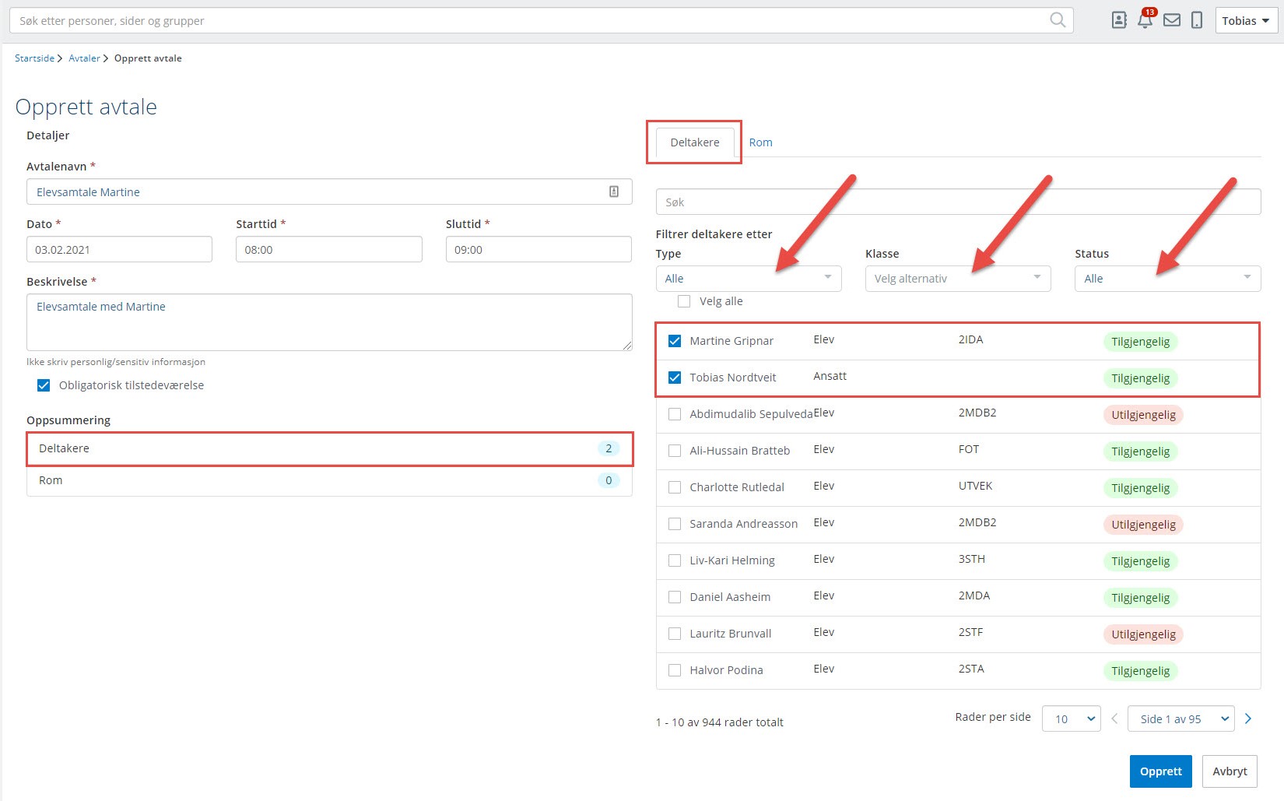Open the Status filter dropdown
1284x801 pixels.
click(1166, 279)
